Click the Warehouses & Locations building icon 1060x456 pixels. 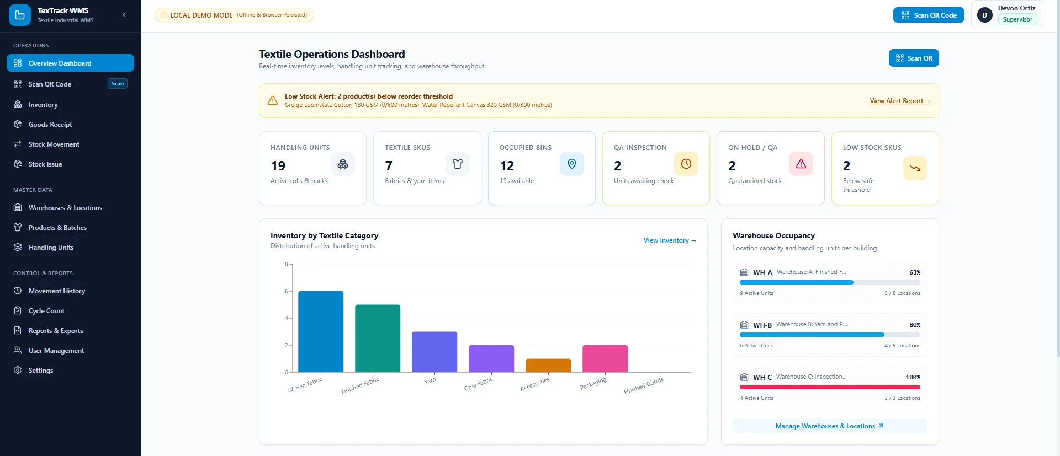pos(18,207)
